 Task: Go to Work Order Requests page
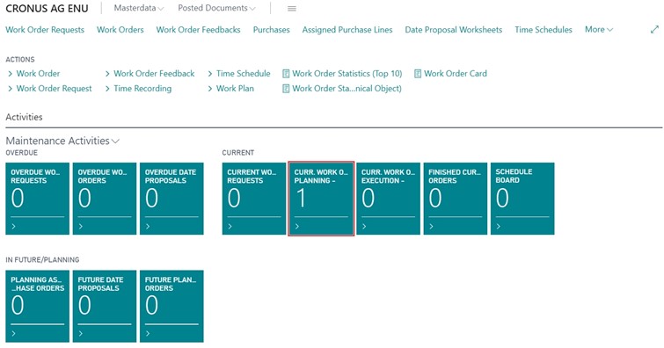pyautogui.click(x=45, y=30)
